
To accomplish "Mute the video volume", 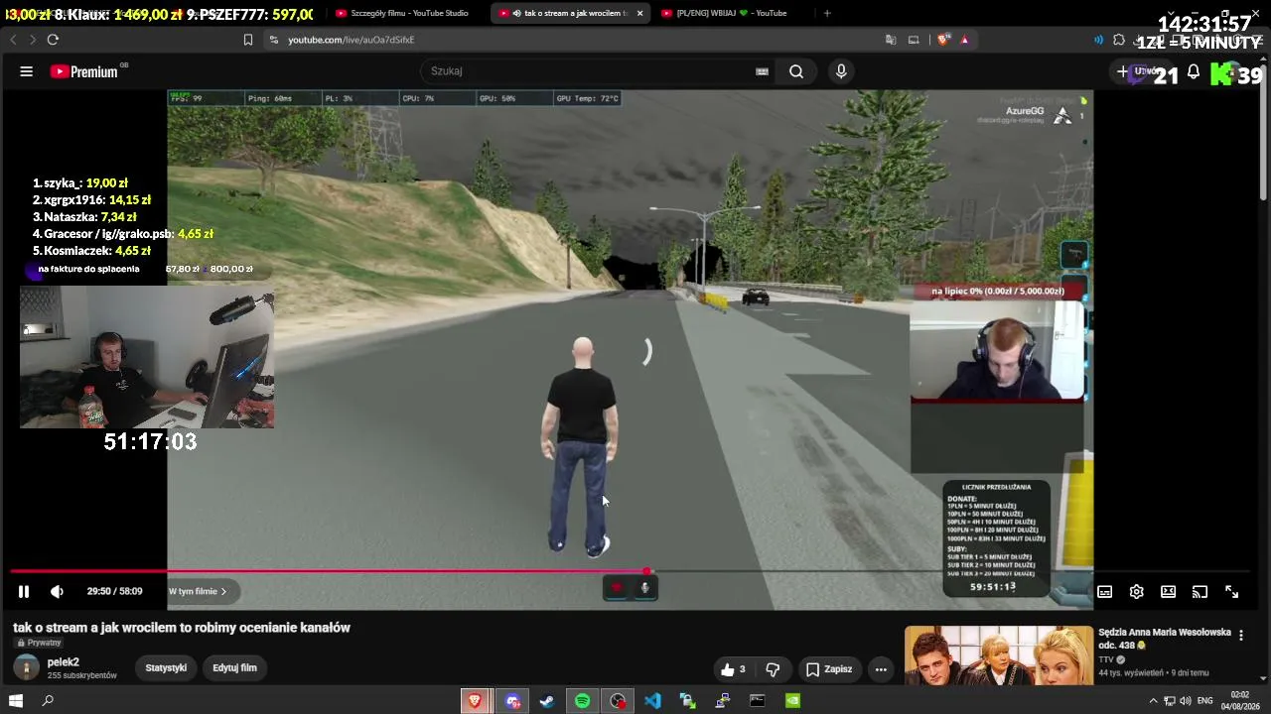I will click(57, 592).
